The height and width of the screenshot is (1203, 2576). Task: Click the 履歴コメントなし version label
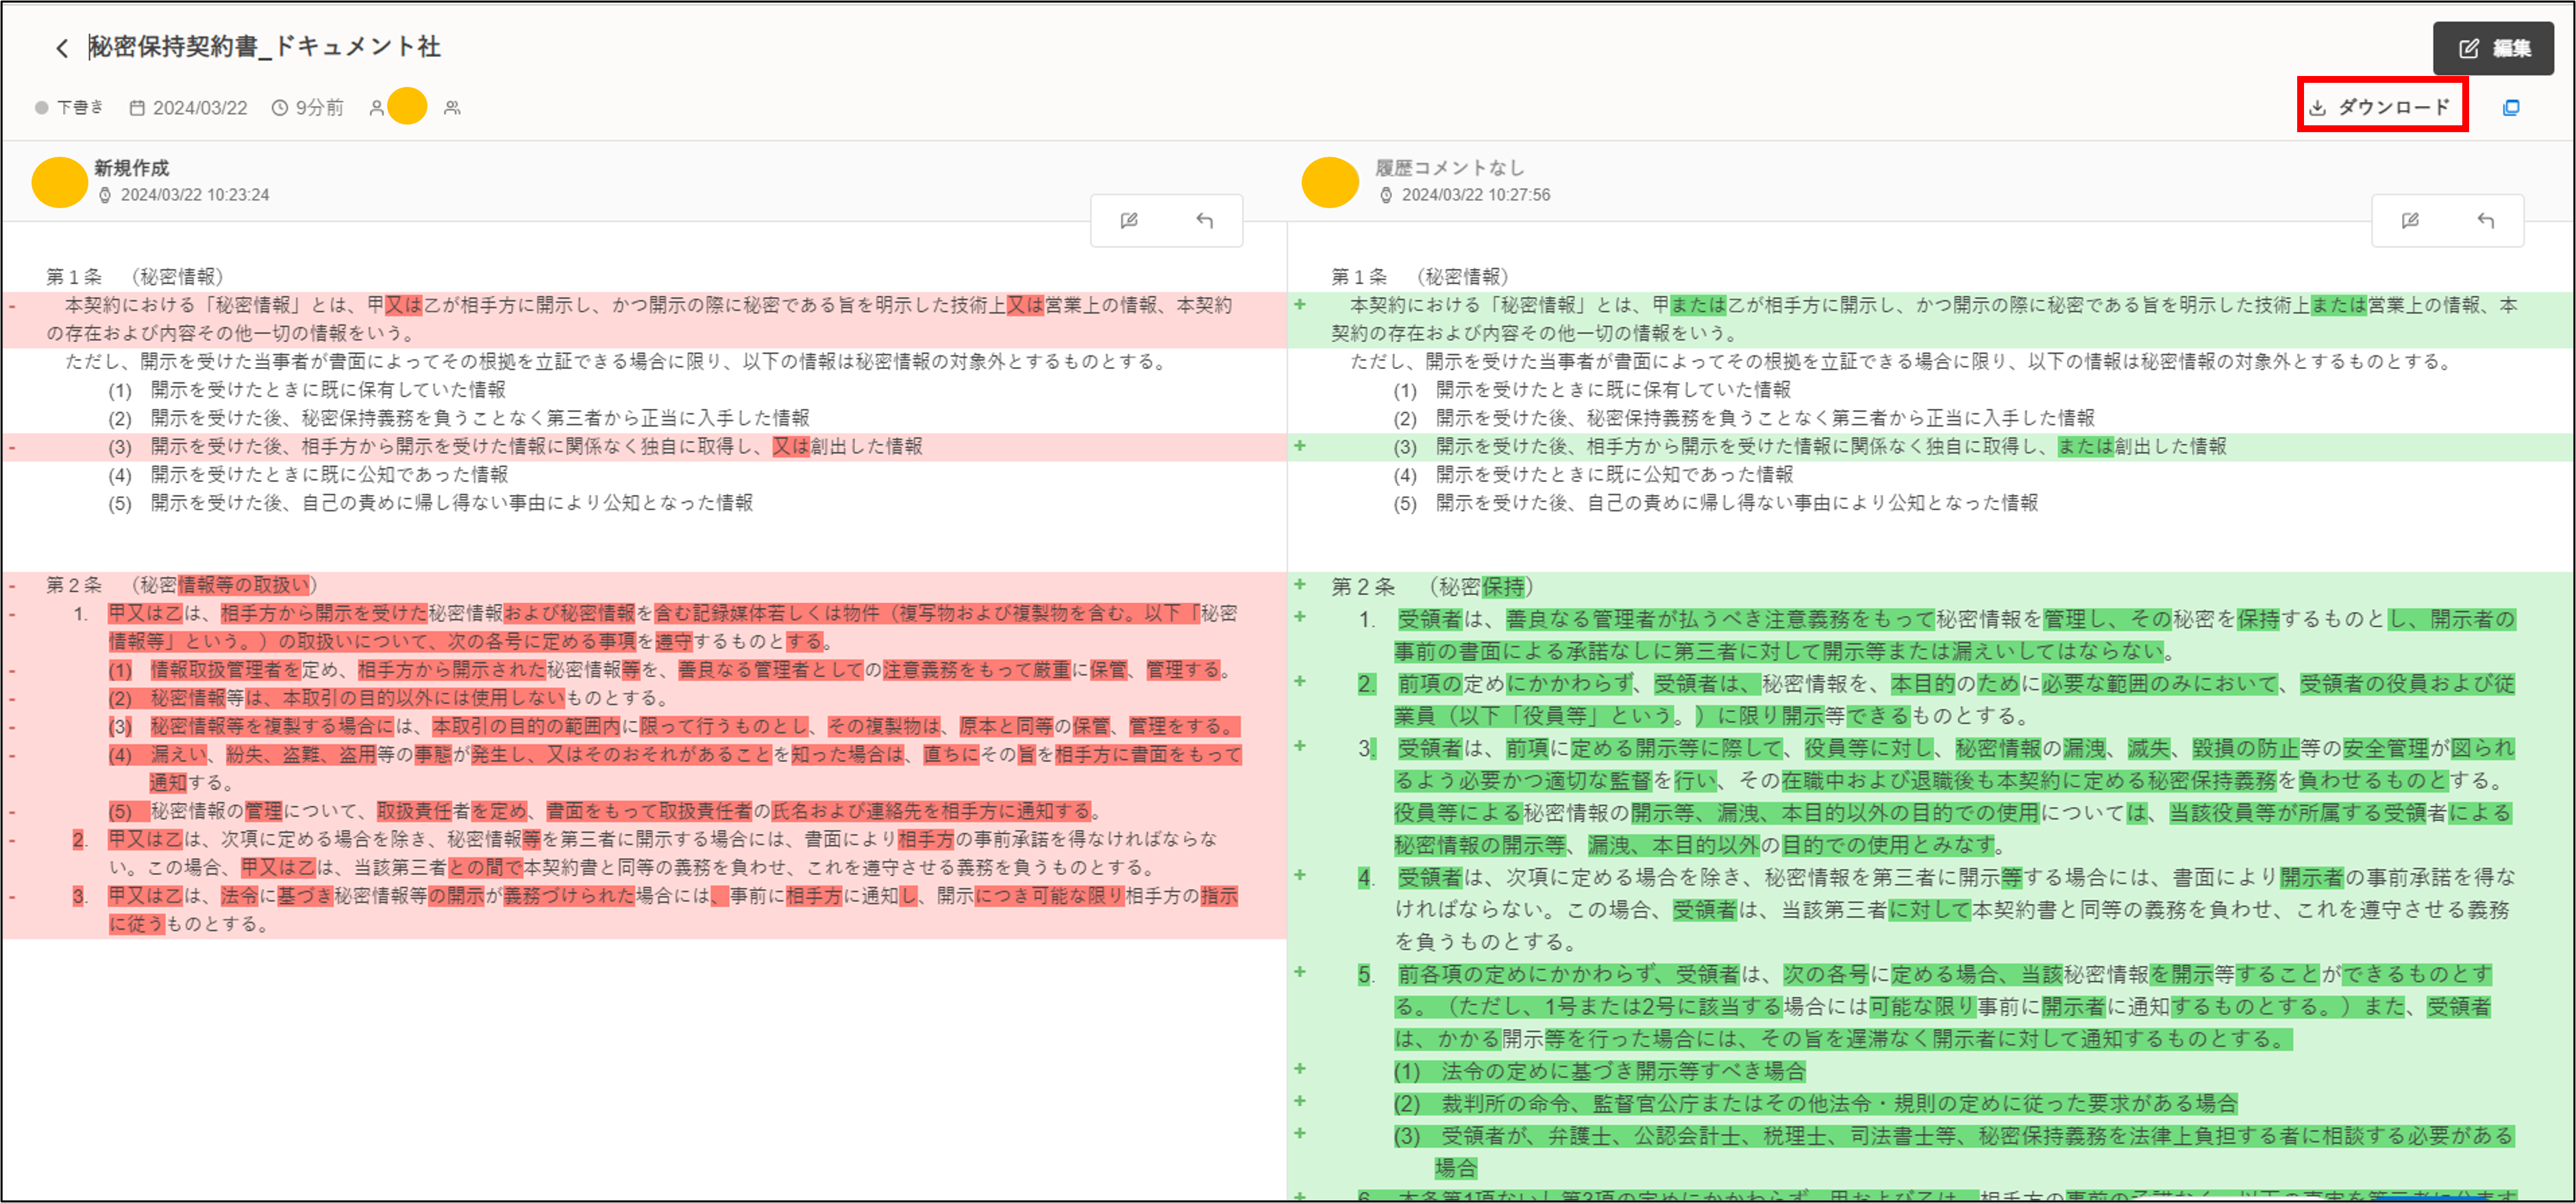(x=1449, y=168)
